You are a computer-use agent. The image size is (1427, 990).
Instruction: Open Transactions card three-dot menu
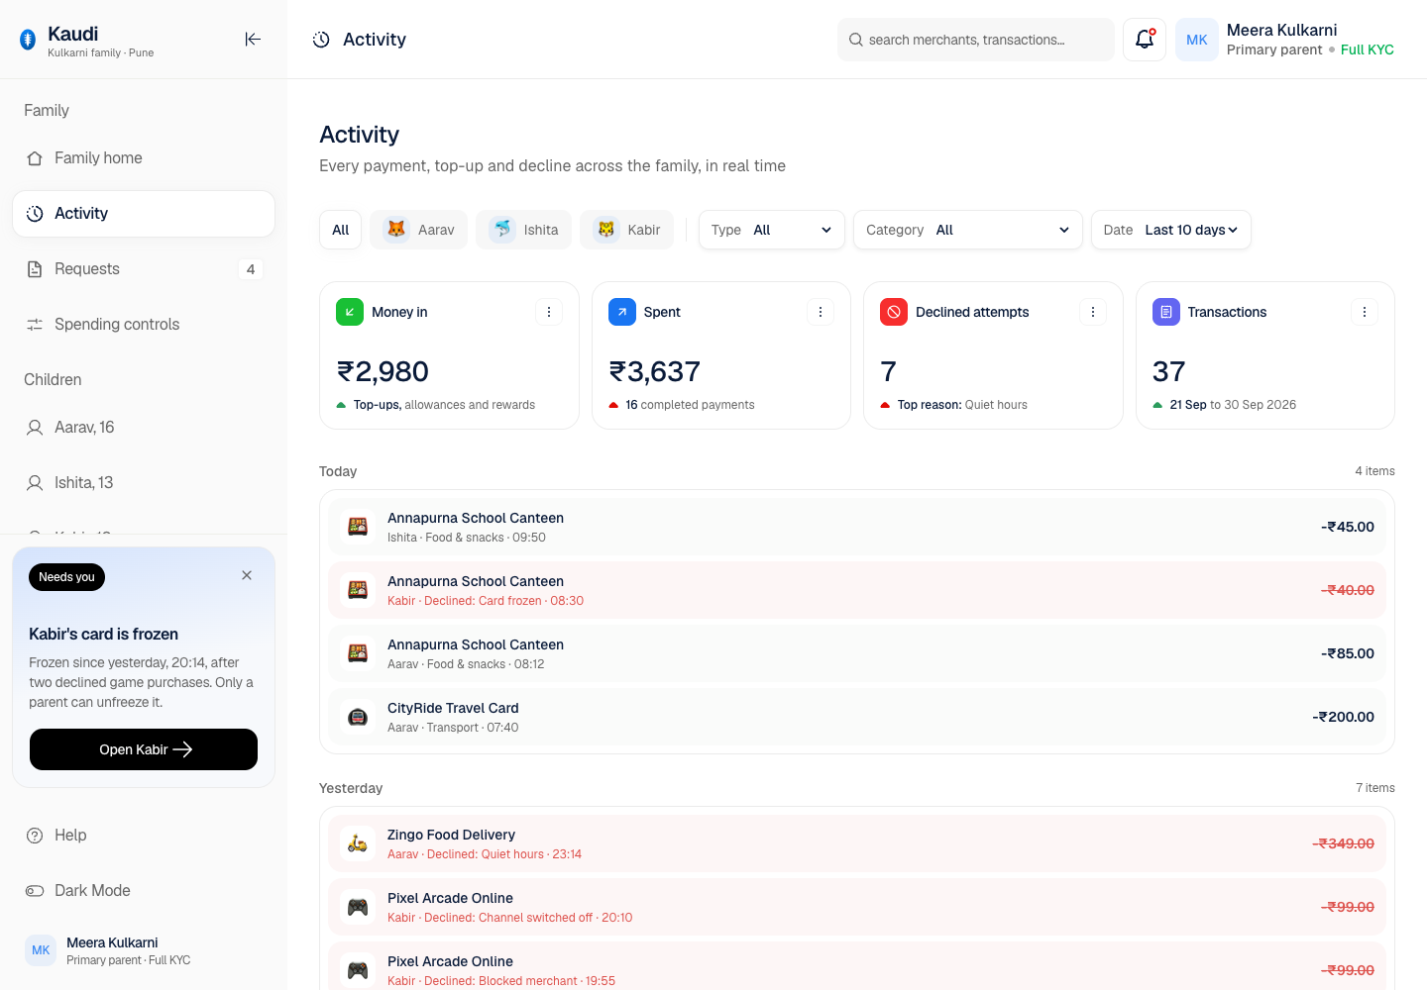point(1365,312)
